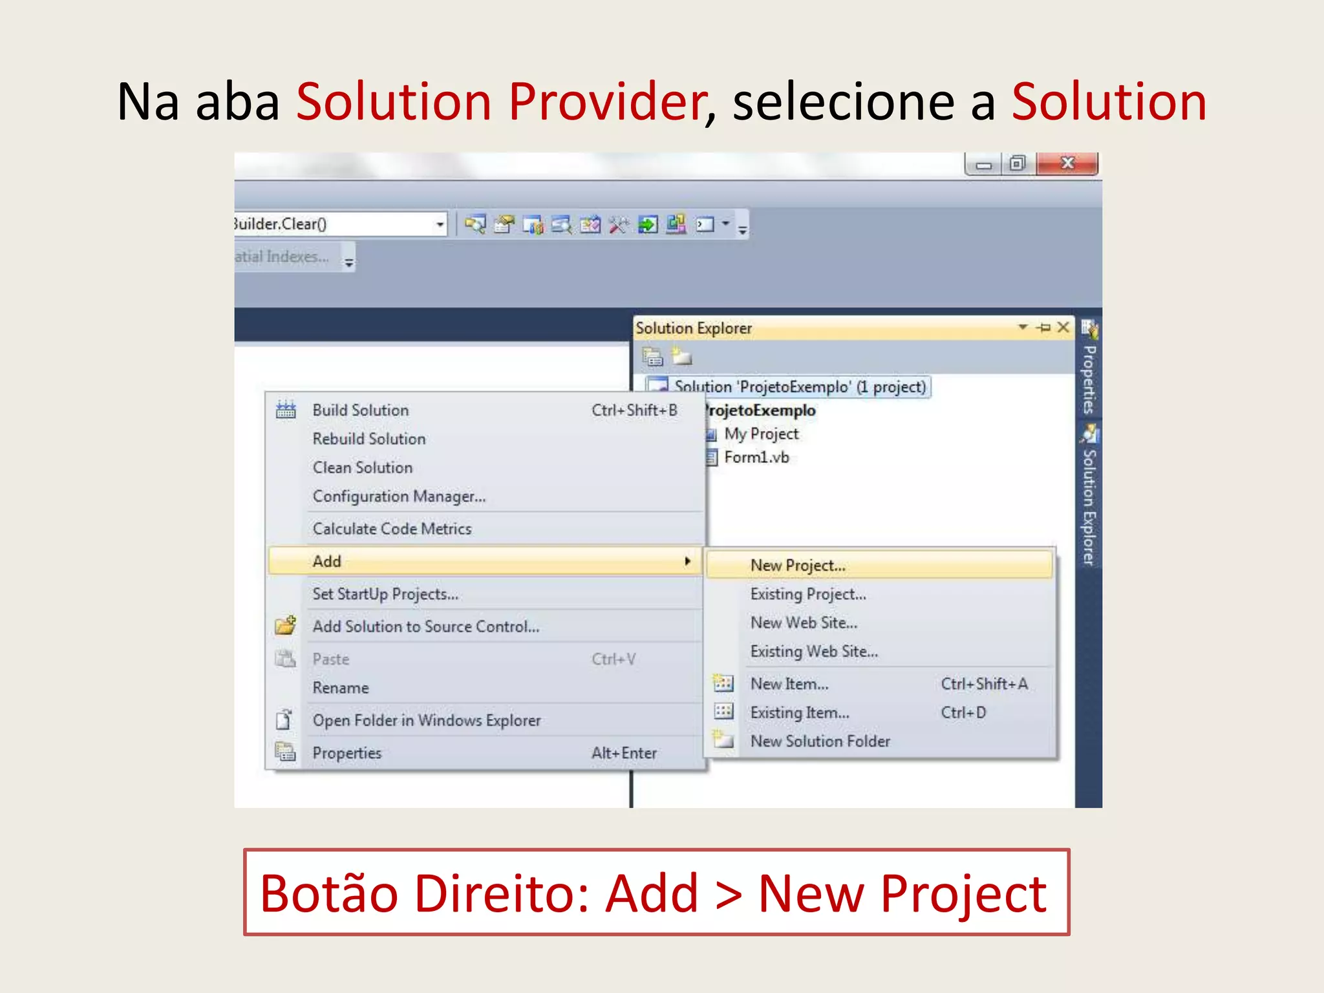Select Open Folder in Windows Explorer

[x=484, y=720]
